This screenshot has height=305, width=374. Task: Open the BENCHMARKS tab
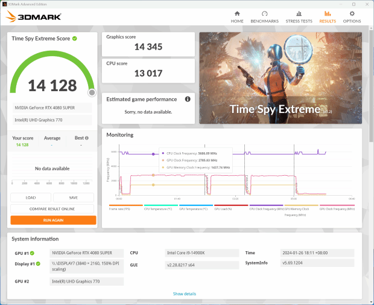pyautogui.click(x=265, y=17)
